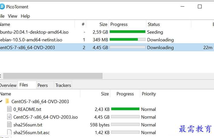Open the Help menu

[25, 16]
